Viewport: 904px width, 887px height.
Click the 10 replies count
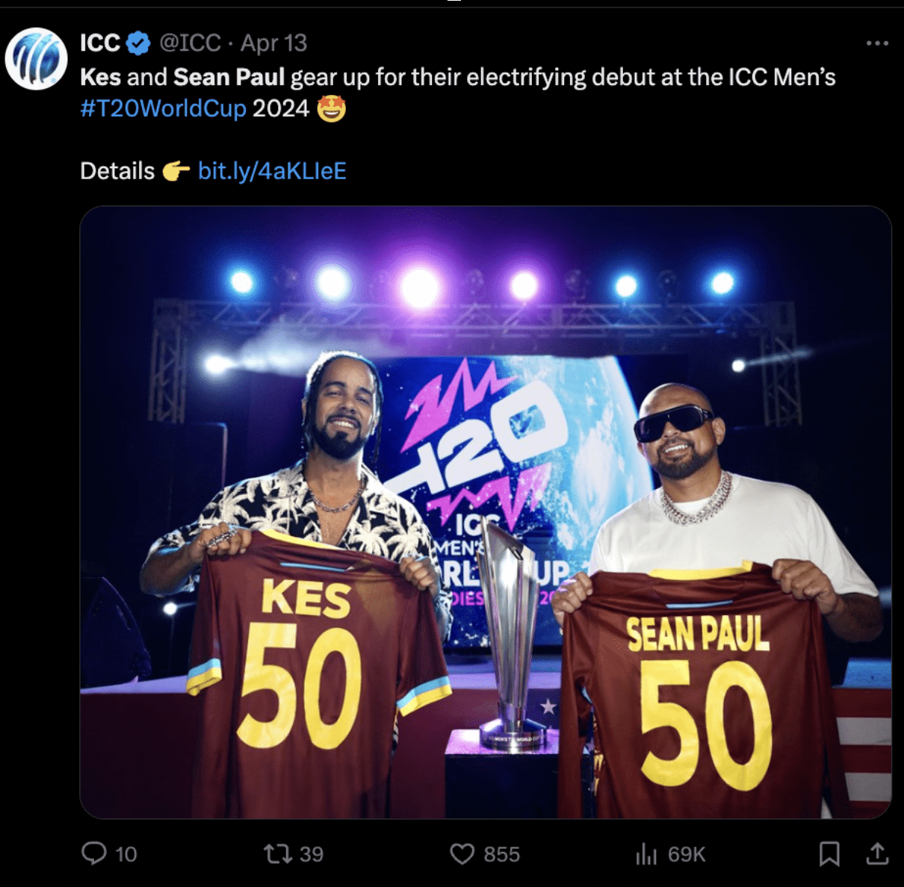pyautogui.click(x=126, y=854)
